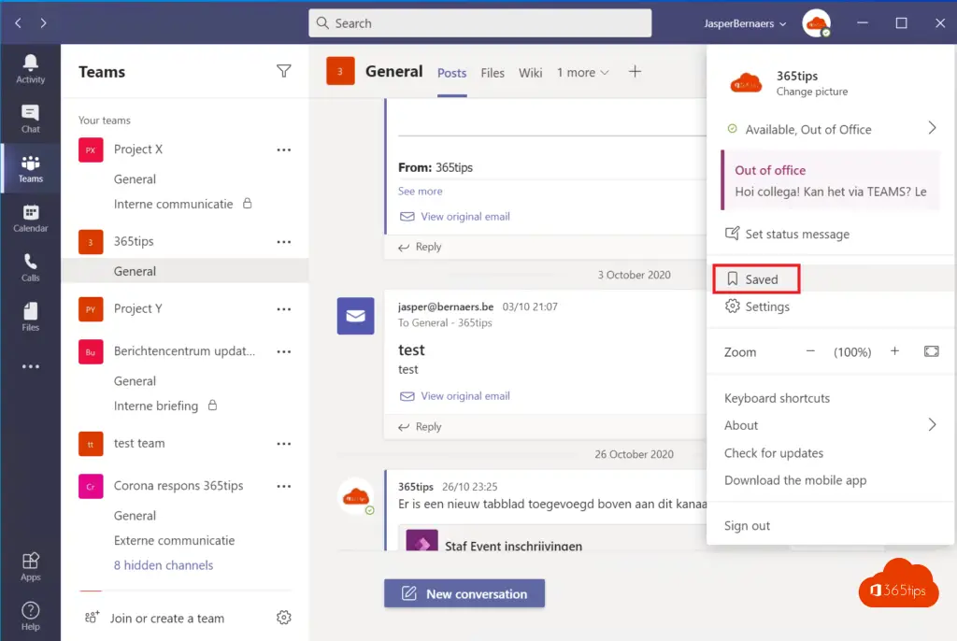Viewport: 957px width, 641px height.
Task: Click in the Search box
Action: coord(479,23)
